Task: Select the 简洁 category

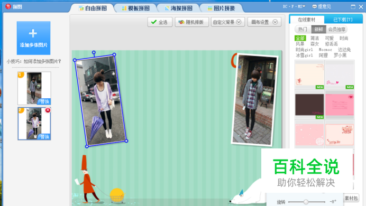Action: (x=314, y=38)
